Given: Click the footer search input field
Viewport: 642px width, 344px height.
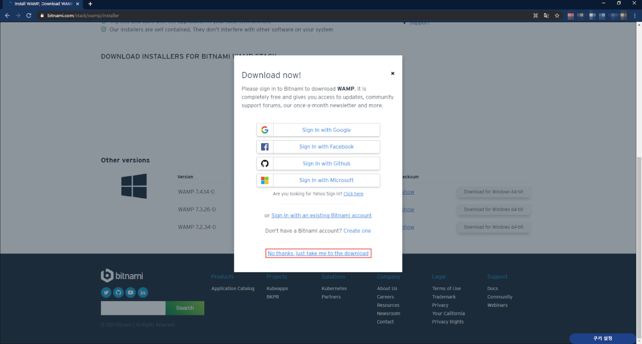Looking at the screenshot, I should [x=133, y=308].
